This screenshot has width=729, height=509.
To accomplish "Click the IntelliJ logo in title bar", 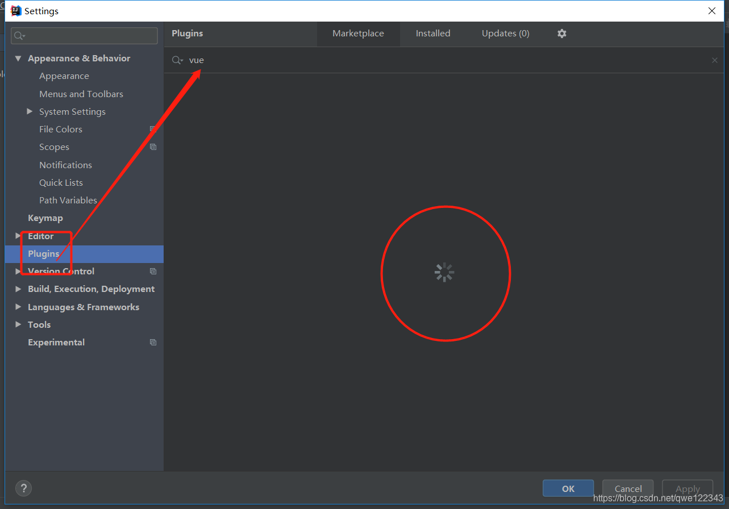I will (x=16, y=11).
